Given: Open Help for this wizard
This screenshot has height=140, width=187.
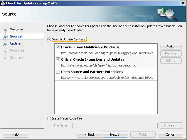Looking at the screenshot, I should pyautogui.click(x=16, y=134).
